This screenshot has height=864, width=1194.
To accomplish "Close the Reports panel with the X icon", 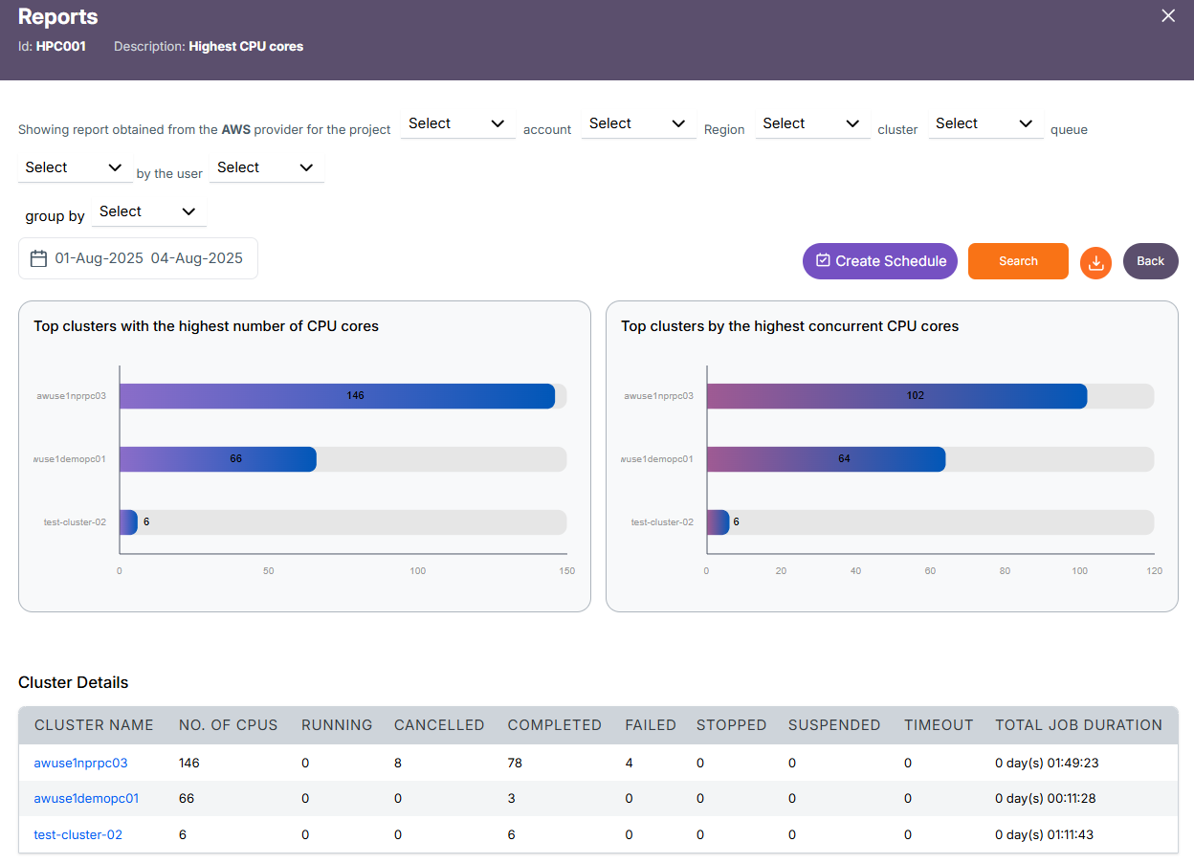I will 1168,15.
